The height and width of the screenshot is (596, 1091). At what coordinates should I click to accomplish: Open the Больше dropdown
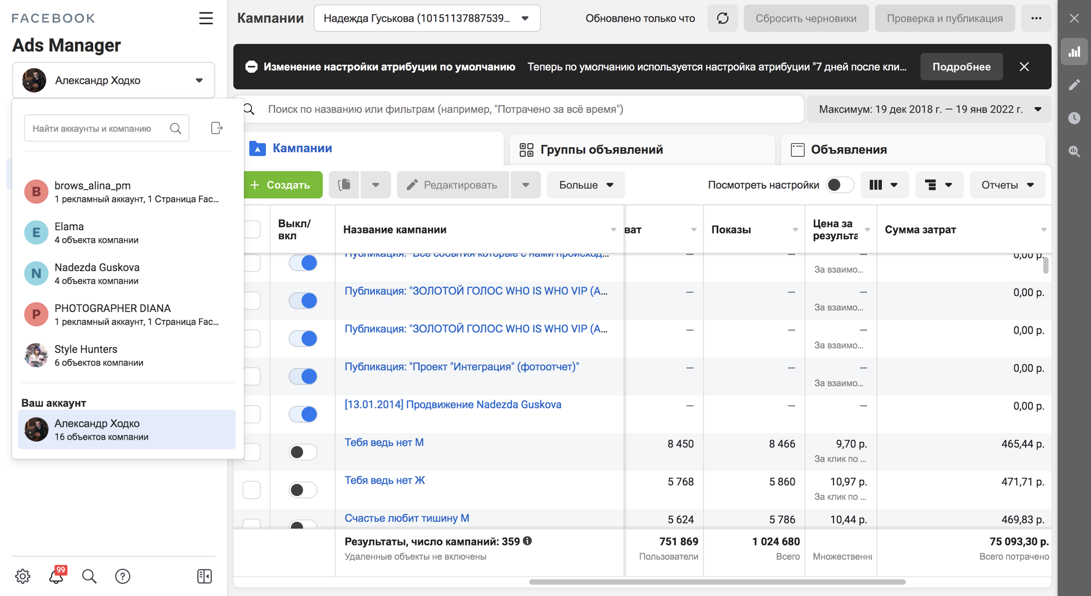point(585,185)
